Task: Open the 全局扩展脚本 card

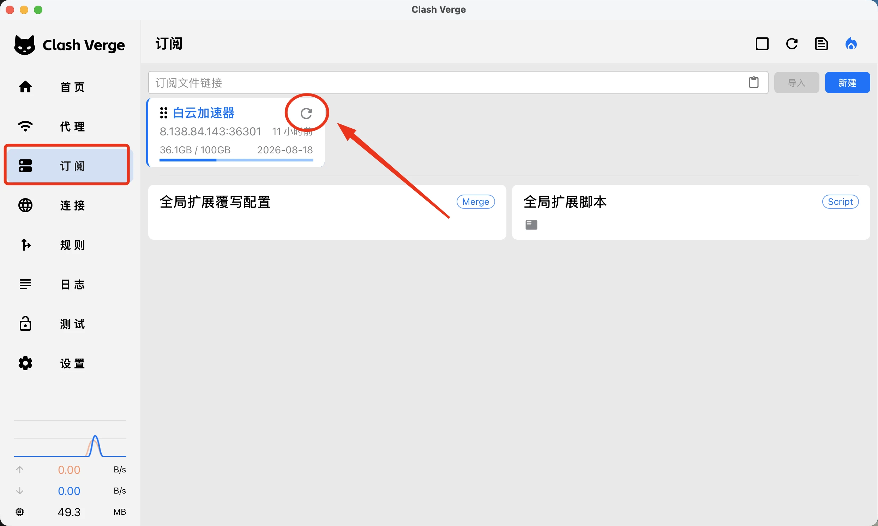Action: (x=691, y=212)
